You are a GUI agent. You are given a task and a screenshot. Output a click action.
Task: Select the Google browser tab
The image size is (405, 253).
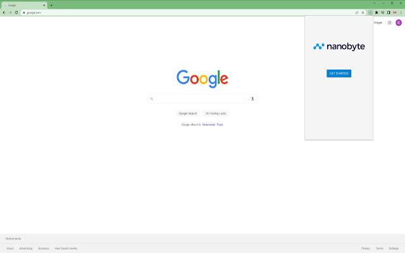(24, 5)
